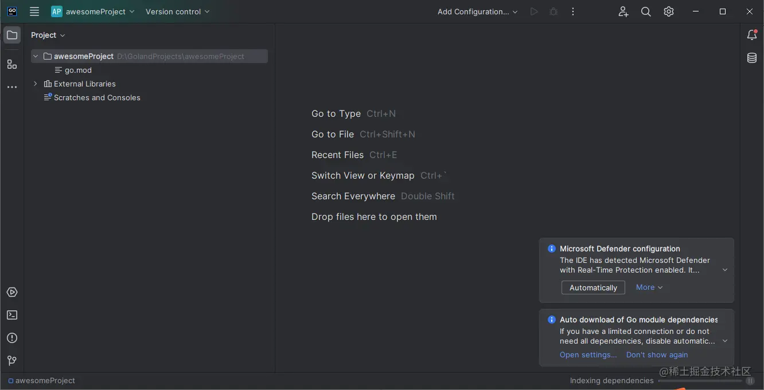Image resolution: width=764 pixels, height=390 pixels.
Task: Open IDE settings gear icon
Action: (669, 11)
